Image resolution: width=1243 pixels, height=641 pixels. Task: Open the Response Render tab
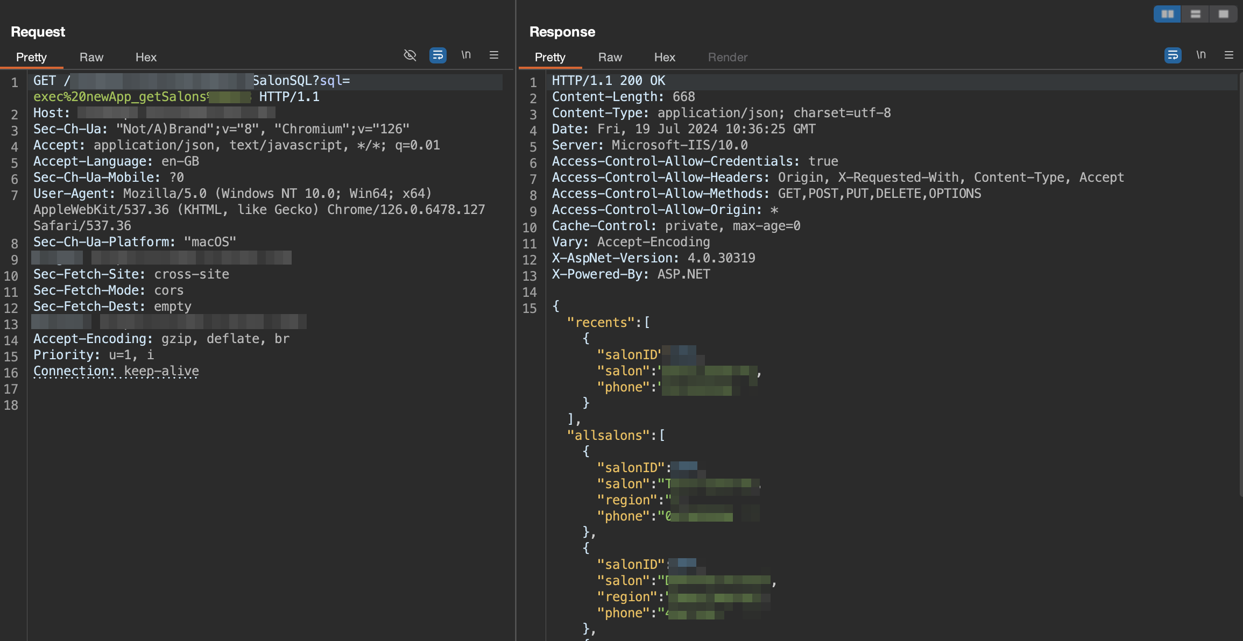(x=728, y=57)
